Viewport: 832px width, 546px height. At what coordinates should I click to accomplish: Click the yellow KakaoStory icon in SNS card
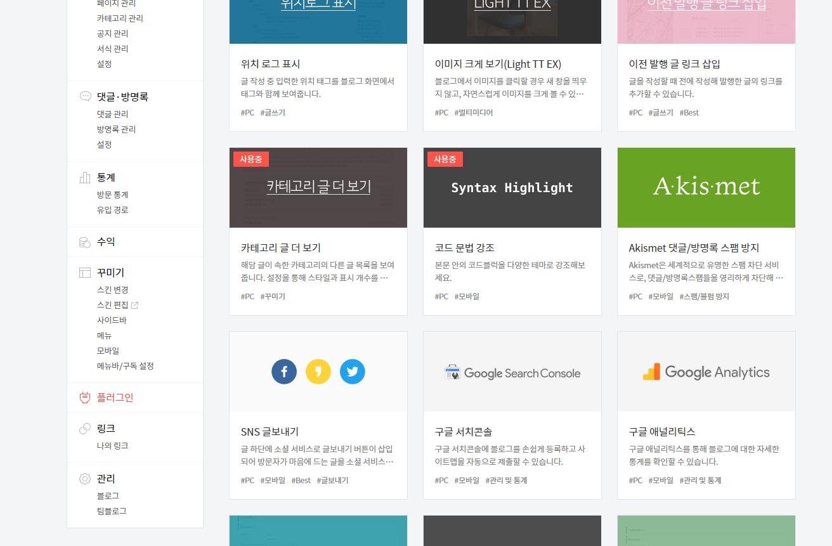tap(318, 372)
